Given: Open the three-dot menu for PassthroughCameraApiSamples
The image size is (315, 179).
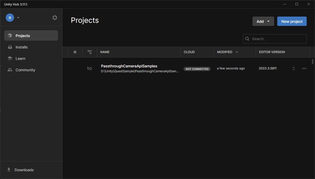Looking at the screenshot, I should 304,68.
